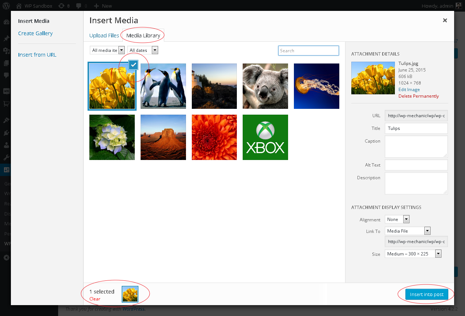
Task: Open the updates indicator showing 8
Action: click(x=64, y=6)
